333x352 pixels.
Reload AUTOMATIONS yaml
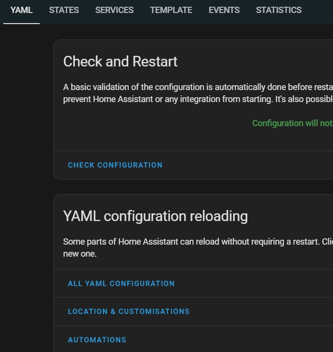click(97, 340)
